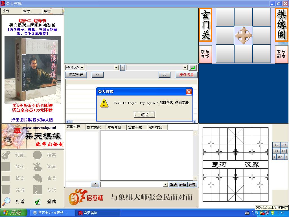Viewport: 289px width, 217px height.
Task: Enter the 玄门关 room
Action: pyautogui.click(x=205, y=25)
